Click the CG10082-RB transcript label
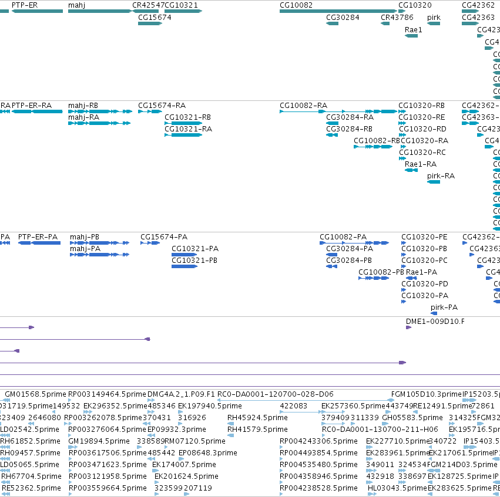500x497 pixels. [377, 141]
